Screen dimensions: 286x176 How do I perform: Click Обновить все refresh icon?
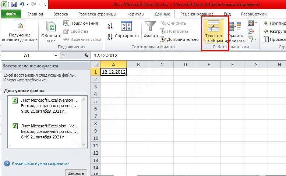(x=51, y=27)
